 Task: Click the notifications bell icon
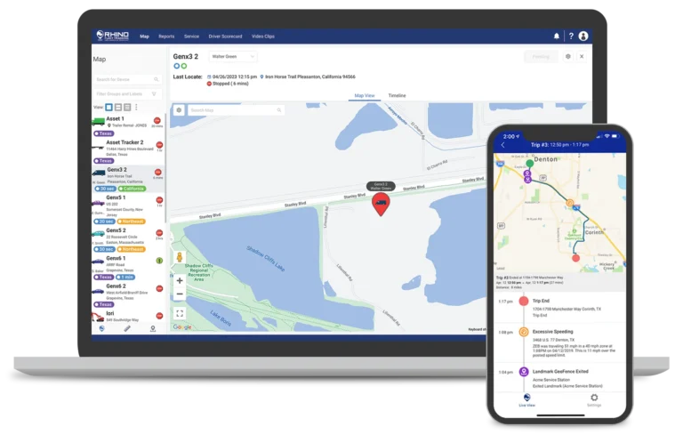coord(557,36)
